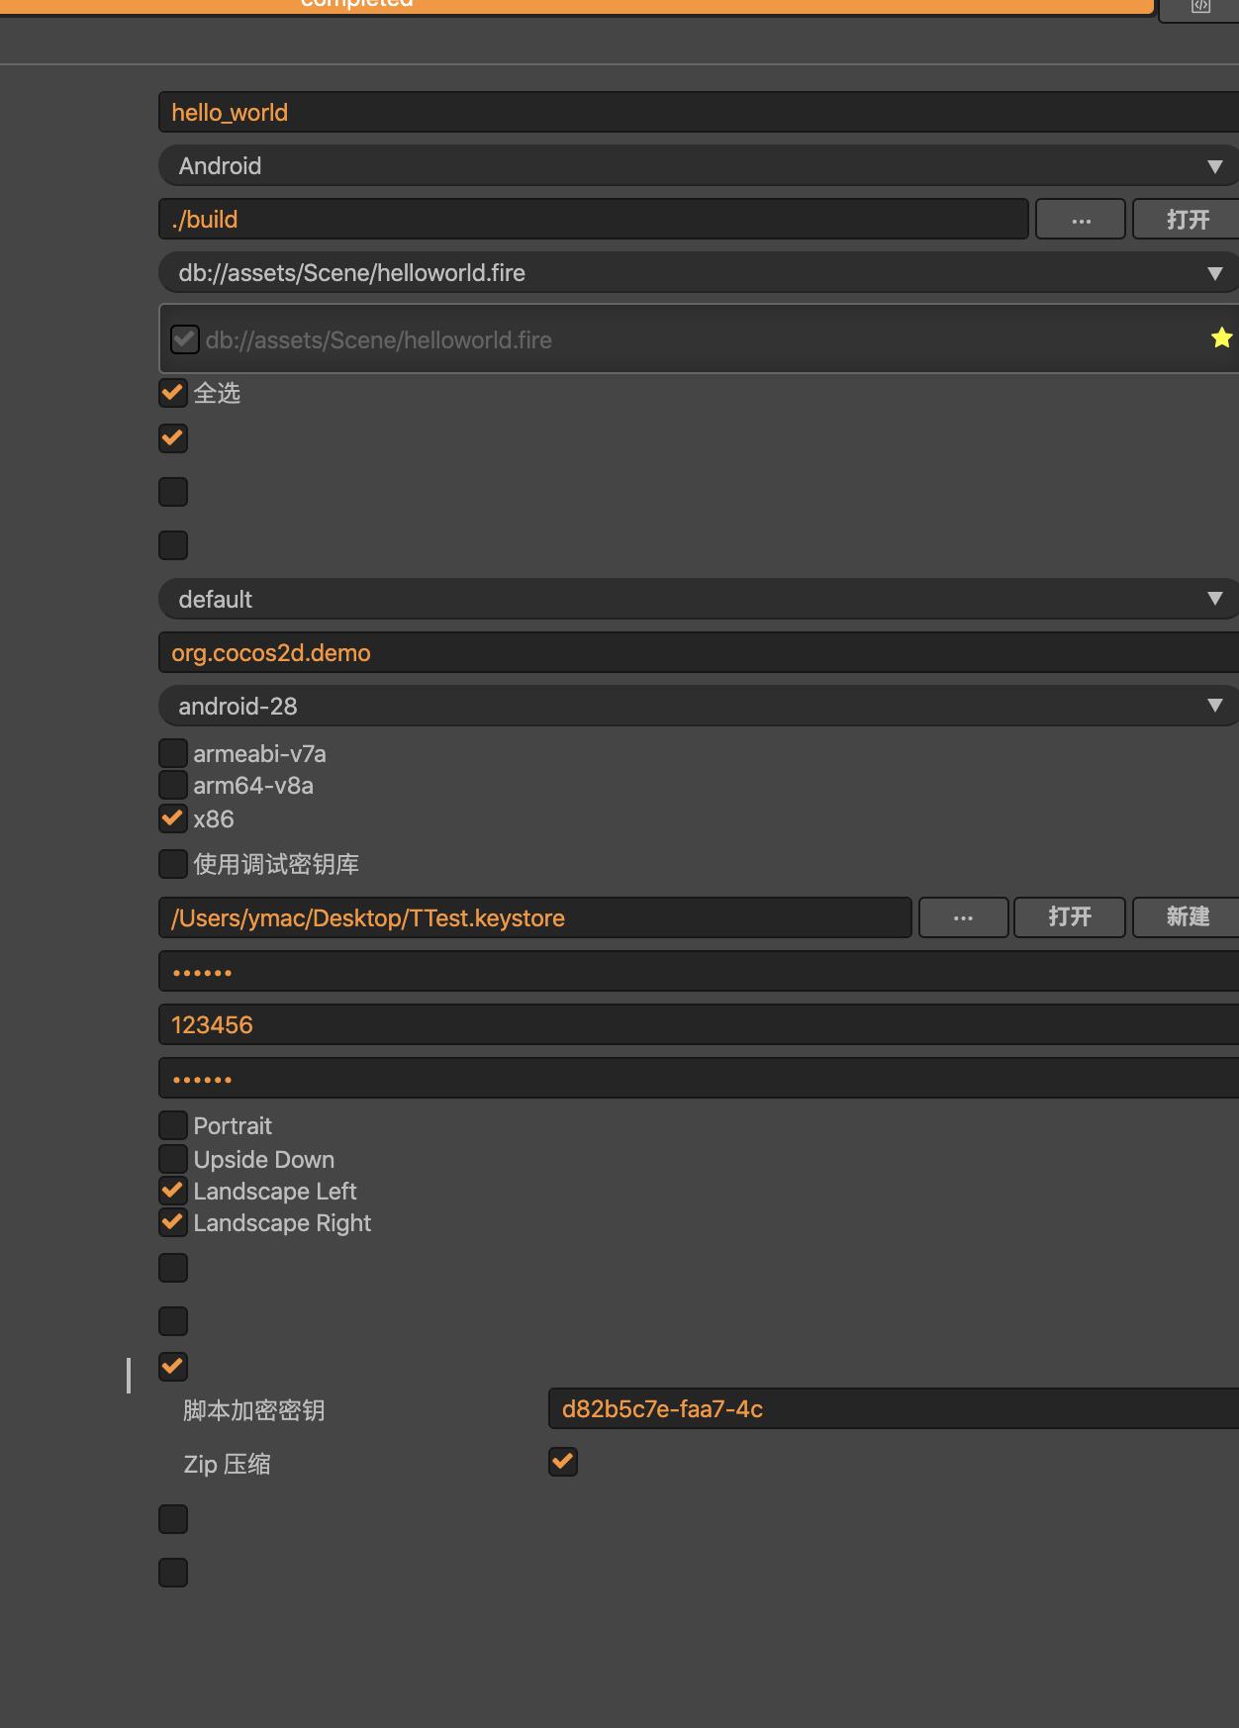Click the password field just above 123456
Screen dimensions: 1239x1728
pyautogui.click(x=699, y=971)
